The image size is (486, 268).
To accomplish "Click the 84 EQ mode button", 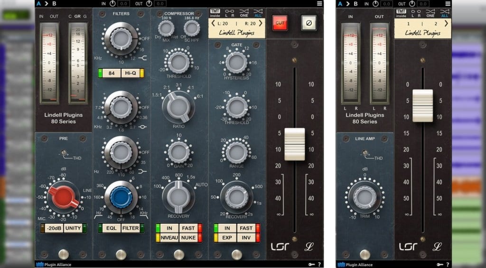I will [112, 73].
